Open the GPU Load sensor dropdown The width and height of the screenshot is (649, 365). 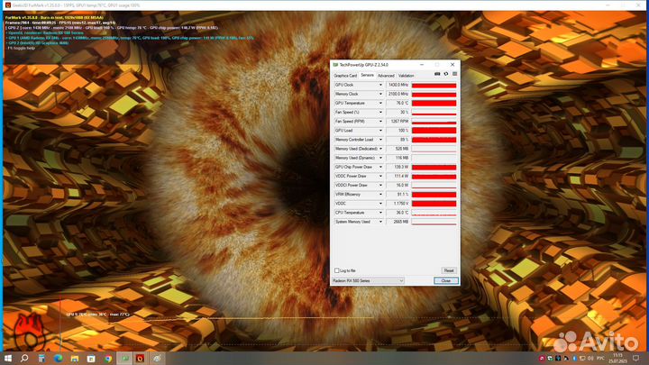380,131
